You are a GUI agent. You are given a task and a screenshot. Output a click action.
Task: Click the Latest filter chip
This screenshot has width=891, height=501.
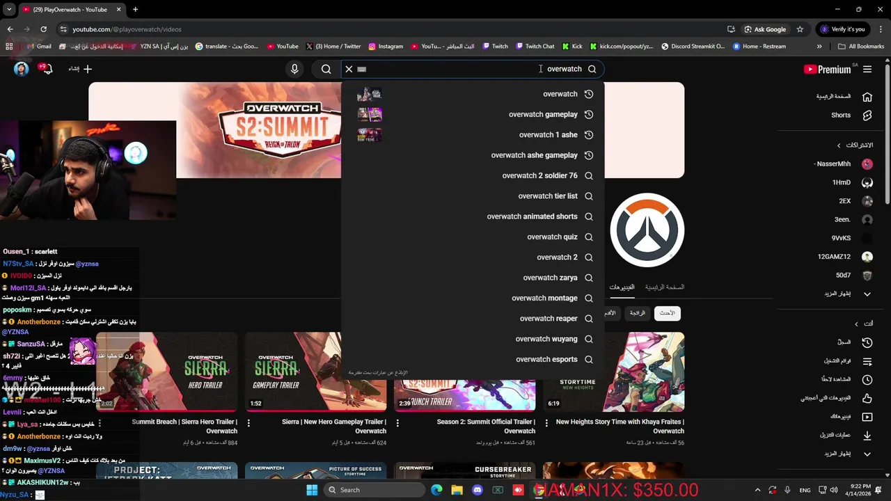667,313
